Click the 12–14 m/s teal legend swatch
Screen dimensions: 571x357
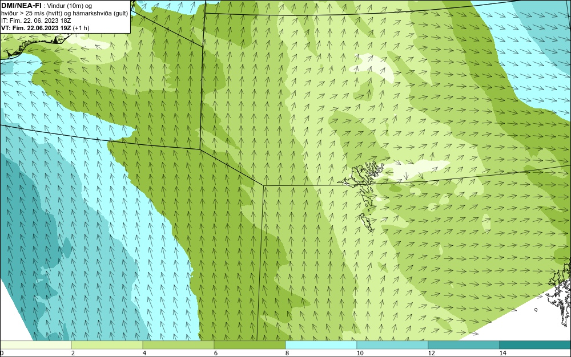point(464,345)
